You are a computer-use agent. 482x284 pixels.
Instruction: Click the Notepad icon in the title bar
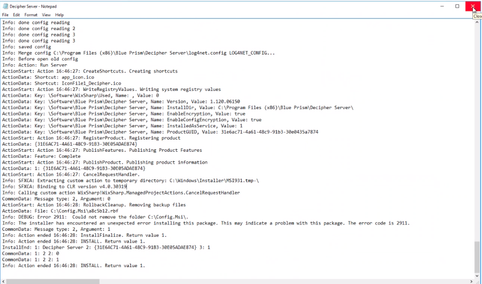pos(5,6)
